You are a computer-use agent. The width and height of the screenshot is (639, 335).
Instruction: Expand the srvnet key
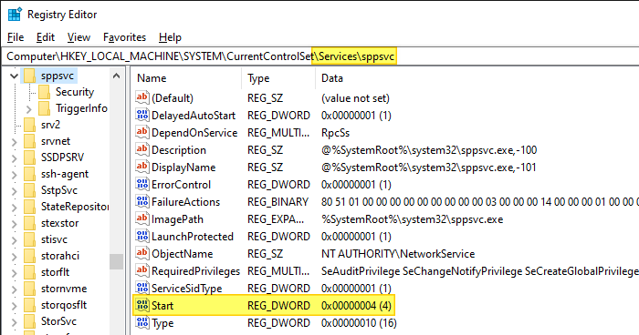[15, 142]
